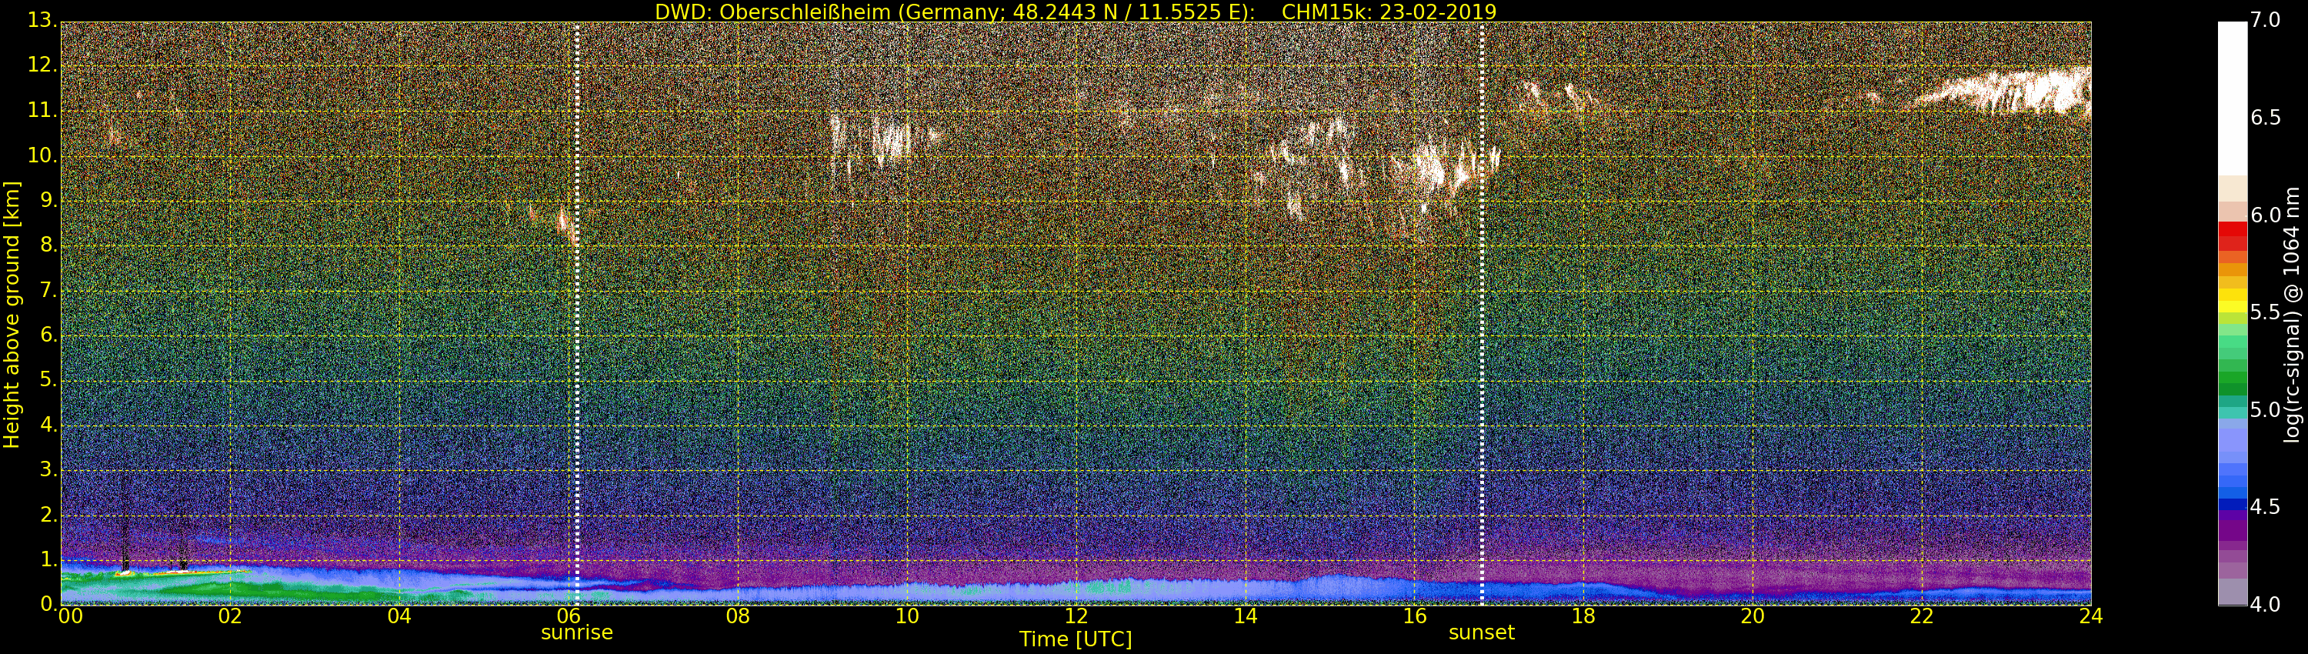Click the height axis tick label '8.'
The image size is (2308, 654).
pos(48,245)
